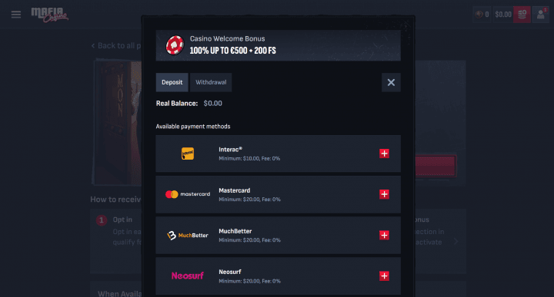Click the Neosurf logo
Image resolution: width=554 pixels, height=297 pixels.
coord(188,276)
